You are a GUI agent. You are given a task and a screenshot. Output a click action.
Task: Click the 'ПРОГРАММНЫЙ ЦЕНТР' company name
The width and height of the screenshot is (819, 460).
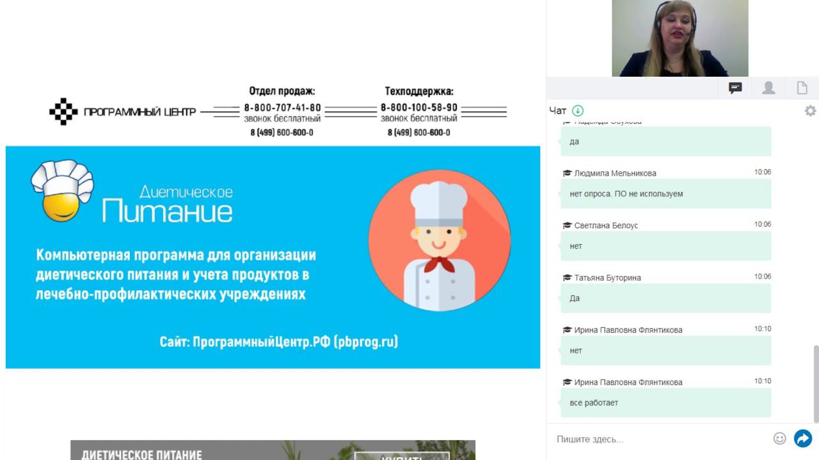point(139,112)
